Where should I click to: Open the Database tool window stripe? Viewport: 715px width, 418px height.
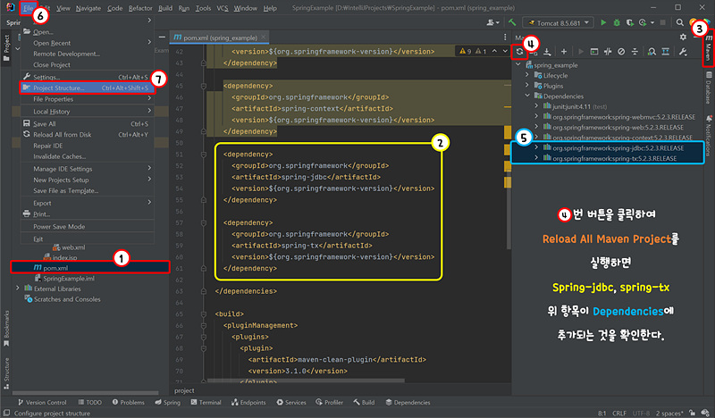point(709,88)
